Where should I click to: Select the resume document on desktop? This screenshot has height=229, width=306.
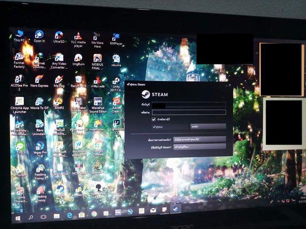(116, 61)
